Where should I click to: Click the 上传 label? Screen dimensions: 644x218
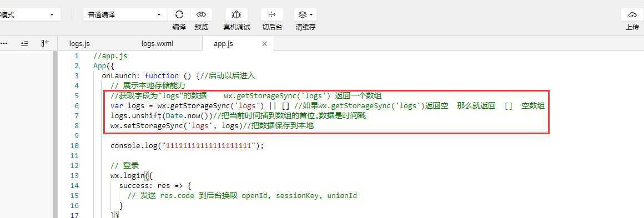[x=632, y=27]
